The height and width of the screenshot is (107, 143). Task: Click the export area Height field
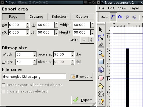[82, 32]
